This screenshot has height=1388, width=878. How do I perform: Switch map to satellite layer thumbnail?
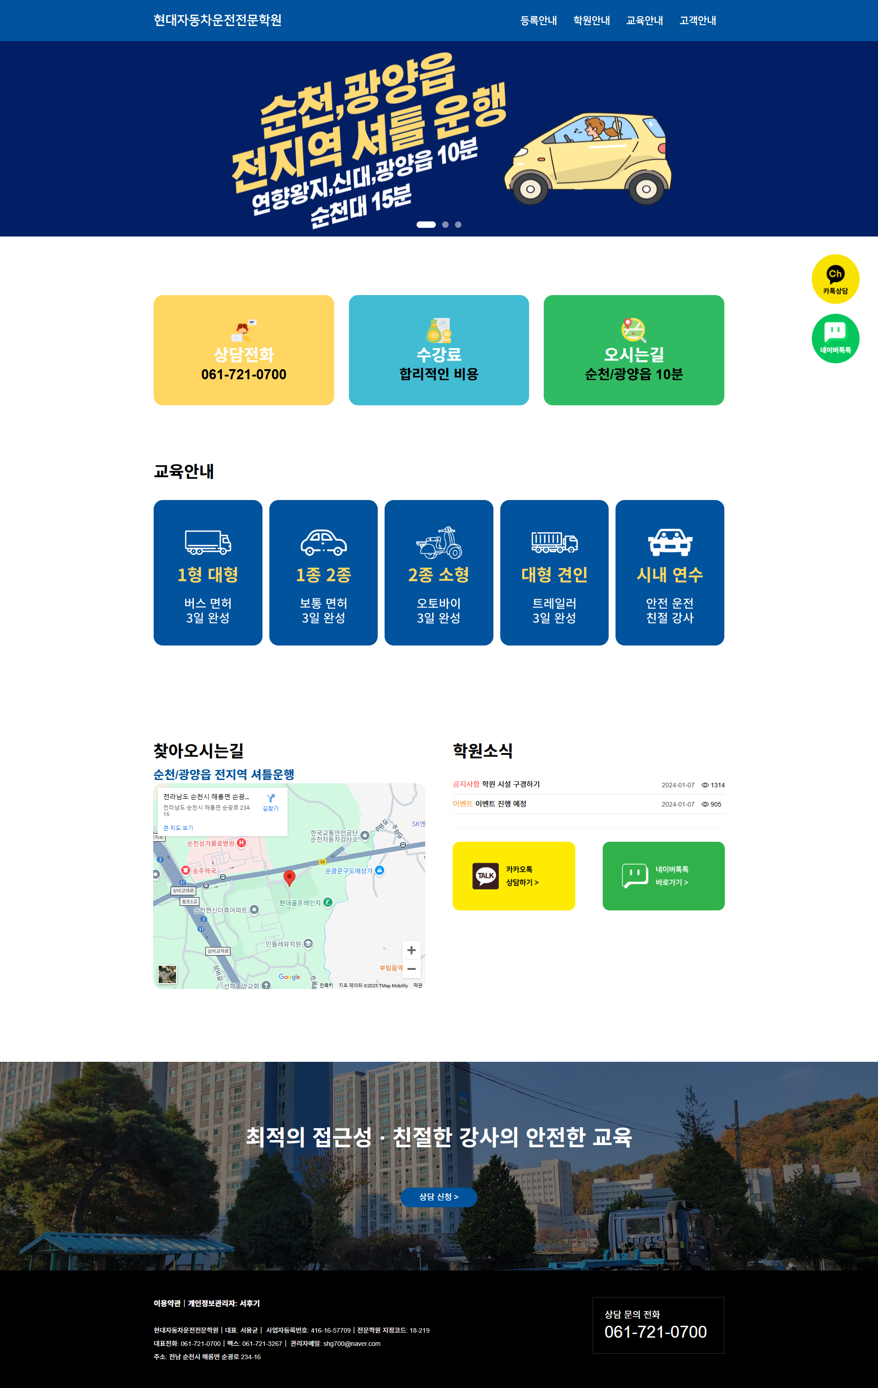(168, 975)
